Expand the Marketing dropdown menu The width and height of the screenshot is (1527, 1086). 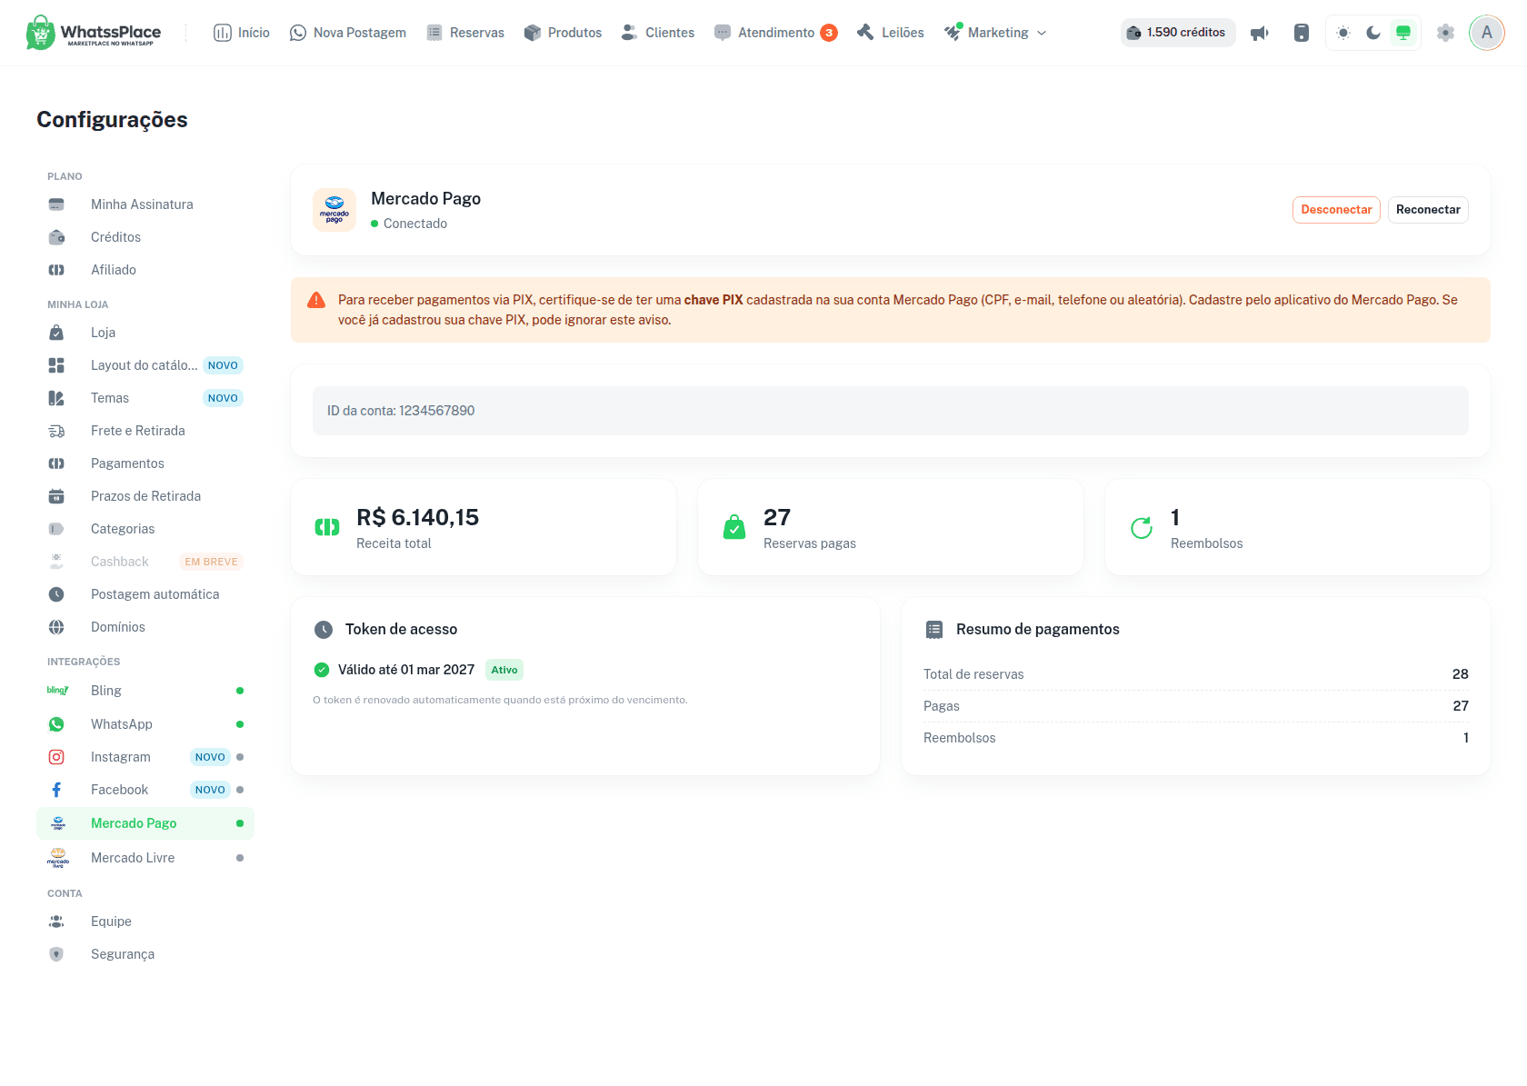pyautogui.click(x=995, y=33)
